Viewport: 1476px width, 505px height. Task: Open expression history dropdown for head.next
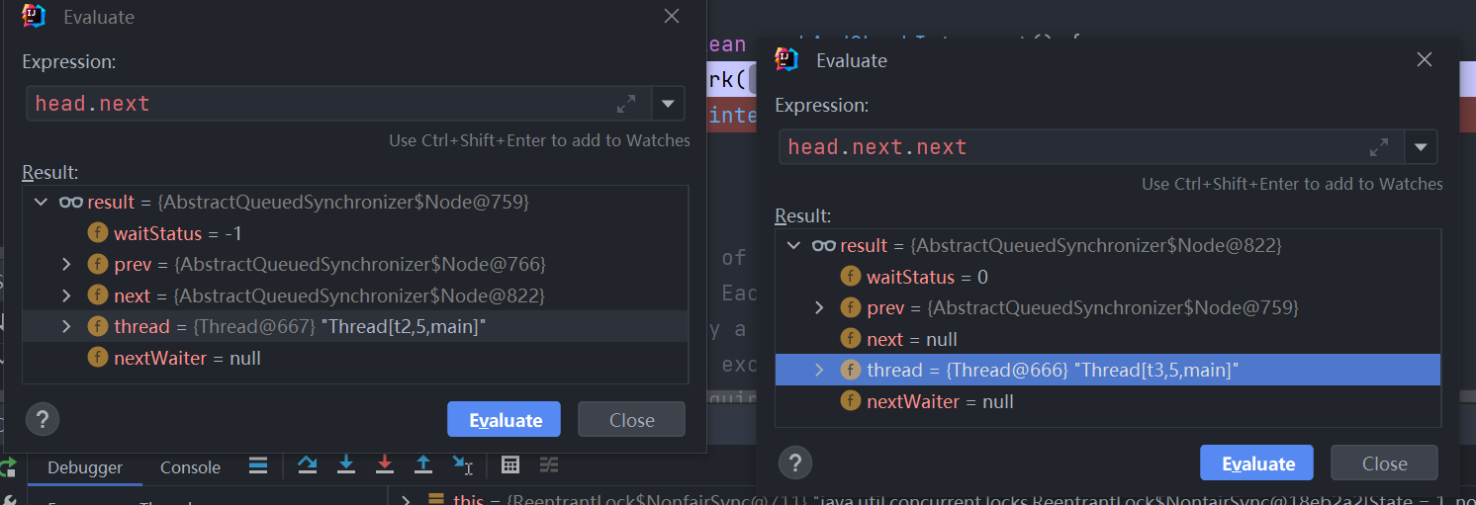(668, 103)
